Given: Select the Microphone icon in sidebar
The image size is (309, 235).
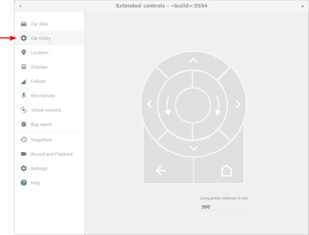Looking at the screenshot, I should coord(24,96).
